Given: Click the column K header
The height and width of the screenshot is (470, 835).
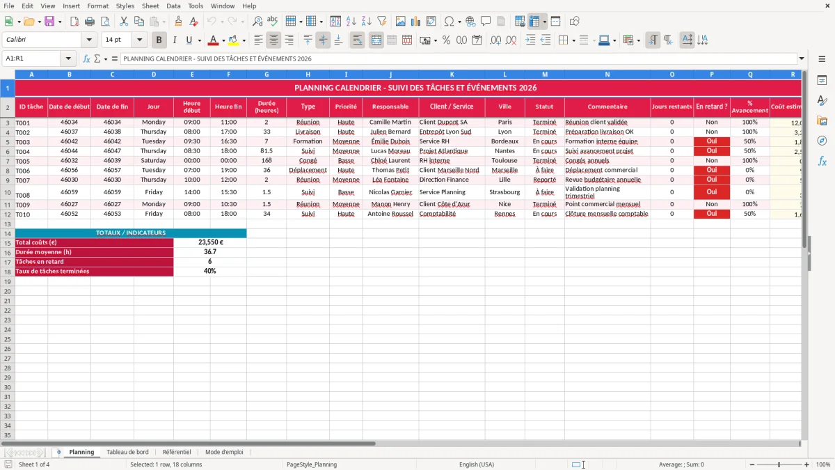Looking at the screenshot, I should [x=452, y=74].
